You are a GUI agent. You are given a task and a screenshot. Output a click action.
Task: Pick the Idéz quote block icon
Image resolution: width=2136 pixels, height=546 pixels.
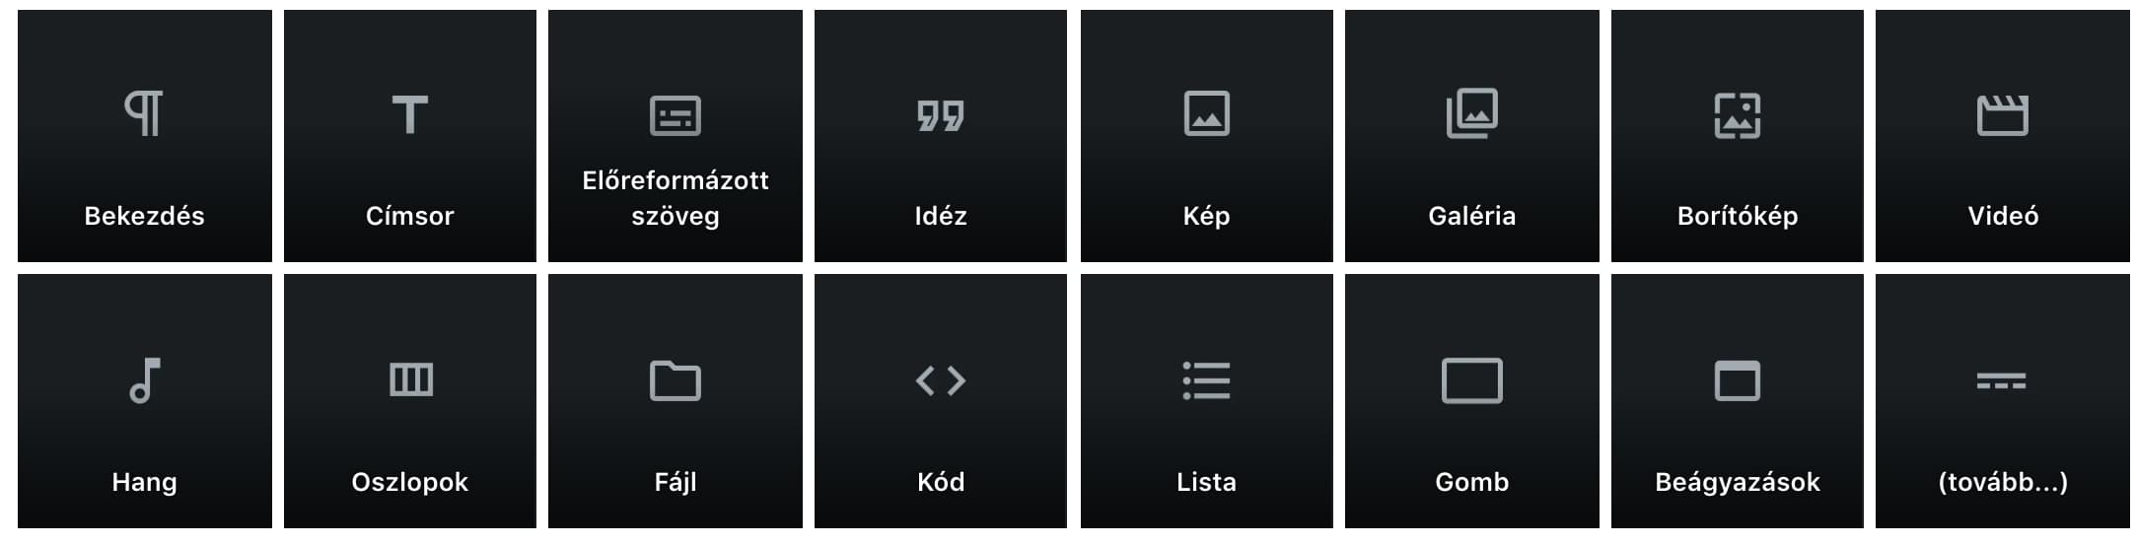coord(941,115)
